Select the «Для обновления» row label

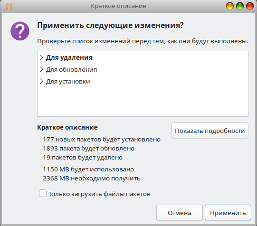[71, 70]
